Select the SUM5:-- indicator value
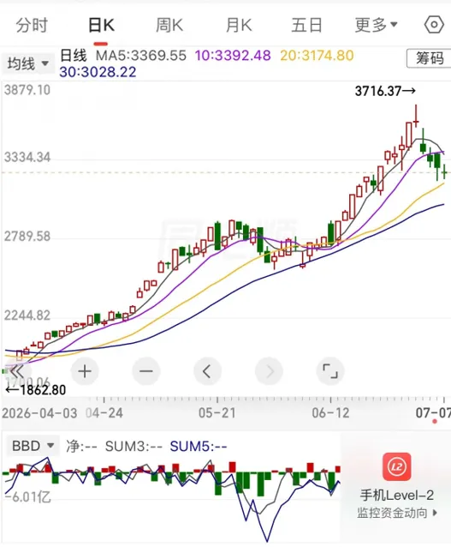 coord(199,446)
